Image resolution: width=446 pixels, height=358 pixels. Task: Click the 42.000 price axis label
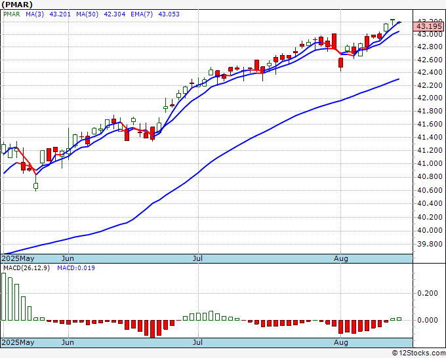pos(430,98)
